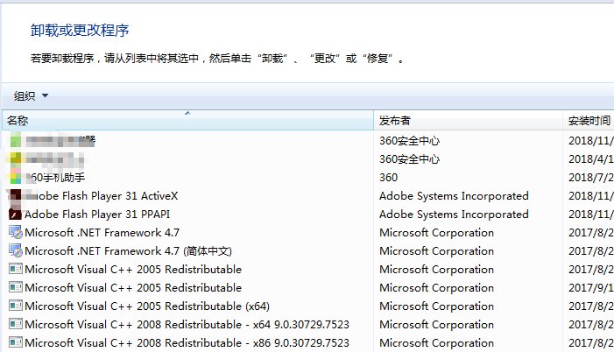Sort programs by the 发布者 column header
The width and height of the screenshot is (614, 352).
(468, 121)
